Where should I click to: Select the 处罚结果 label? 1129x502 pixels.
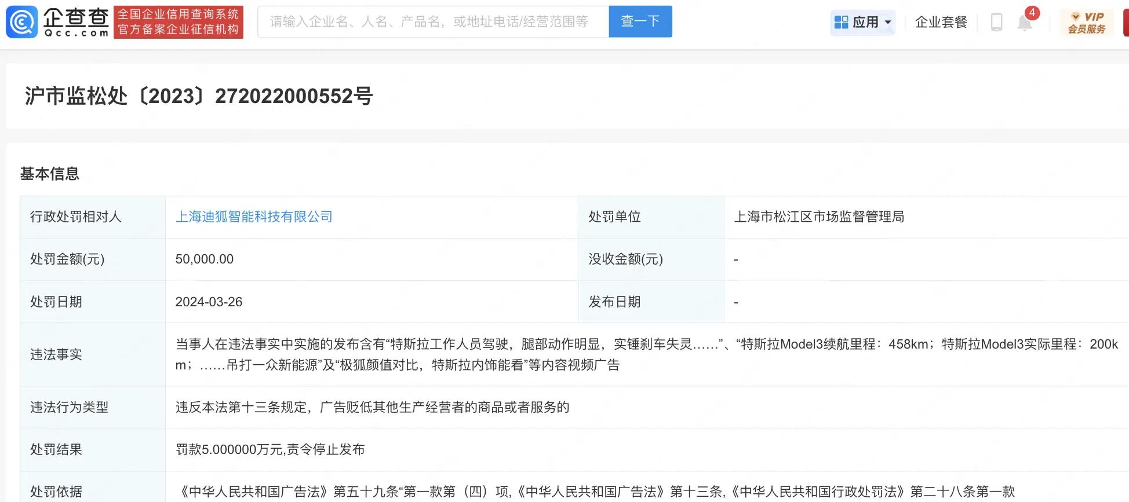coord(56,449)
